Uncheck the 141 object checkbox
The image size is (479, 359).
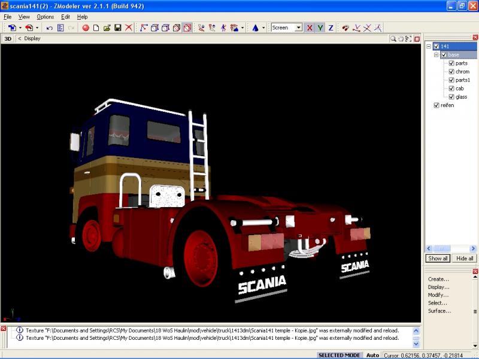436,47
